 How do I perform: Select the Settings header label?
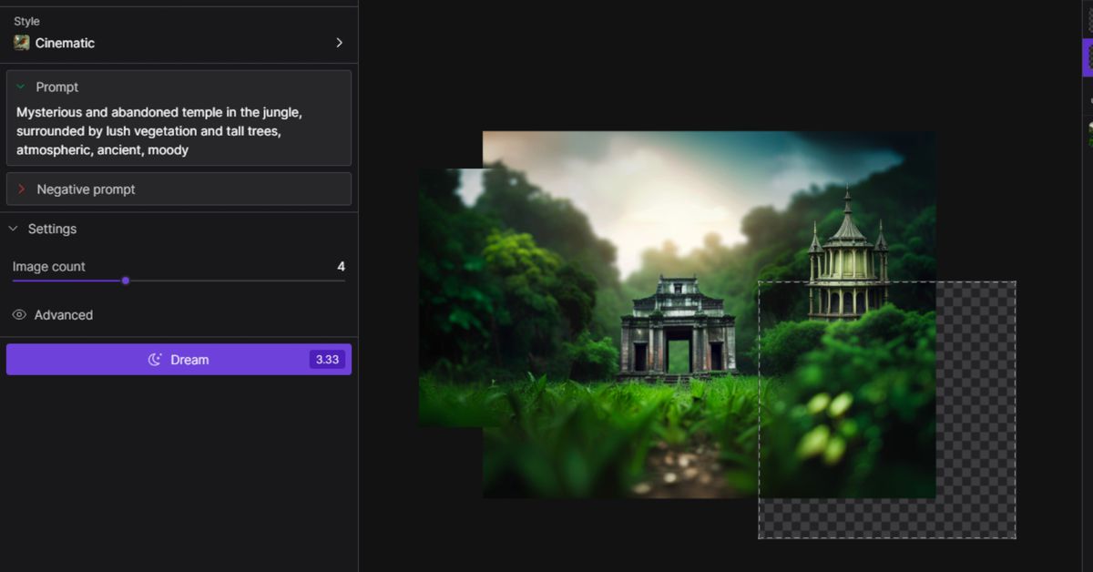tap(52, 229)
